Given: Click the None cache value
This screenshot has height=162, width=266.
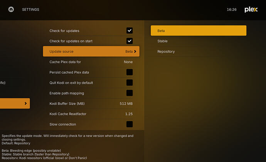Looking at the screenshot, I should [x=128, y=62].
